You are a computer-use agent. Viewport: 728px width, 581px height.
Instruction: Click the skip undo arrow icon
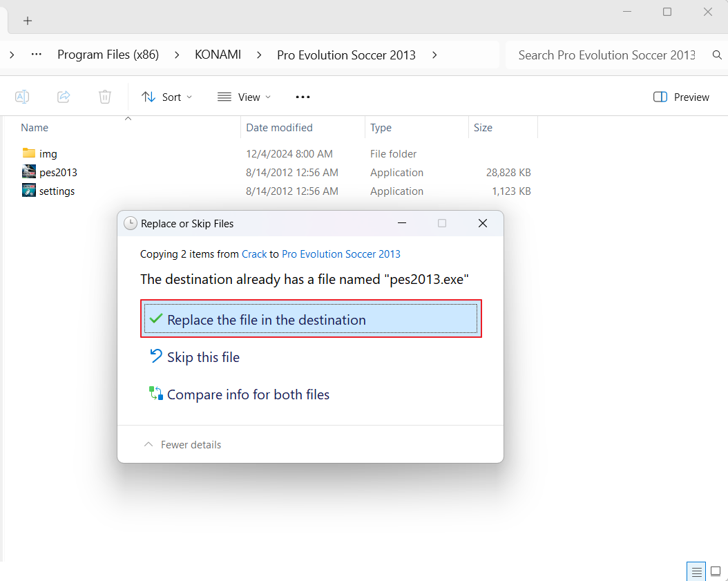pos(156,356)
